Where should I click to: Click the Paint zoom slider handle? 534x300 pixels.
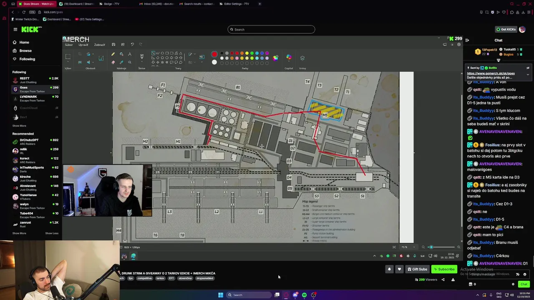click(431, 247)
